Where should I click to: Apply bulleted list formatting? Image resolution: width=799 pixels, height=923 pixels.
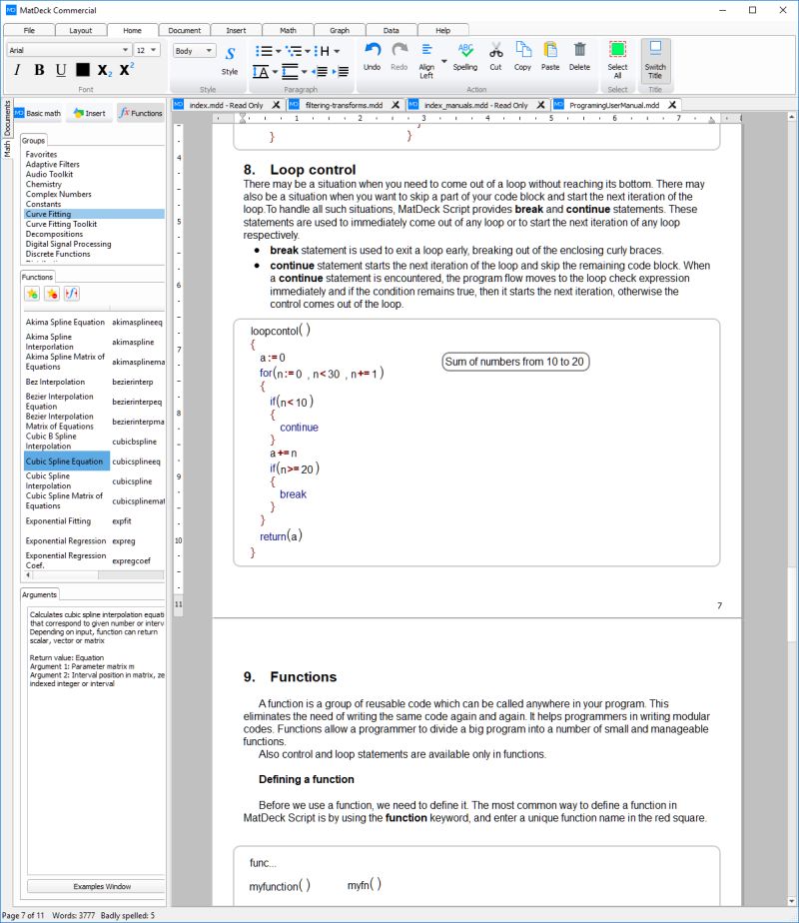point(264,51)
